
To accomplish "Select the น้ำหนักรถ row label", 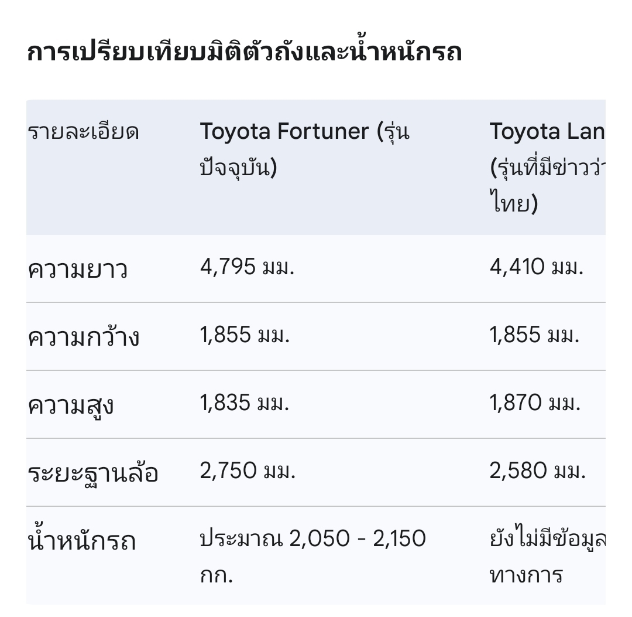I will [82, 540].
